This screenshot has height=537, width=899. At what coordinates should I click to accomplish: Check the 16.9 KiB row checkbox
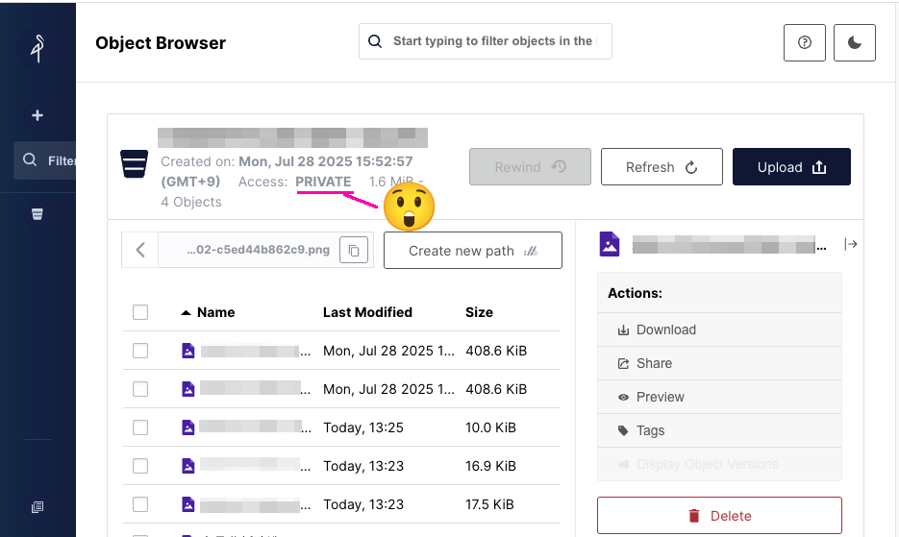(x=140, y=466)
